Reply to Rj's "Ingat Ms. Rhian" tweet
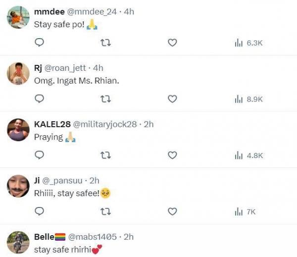Image resolution: width=297 pixels, height=257 pixels. pos(40,99)
